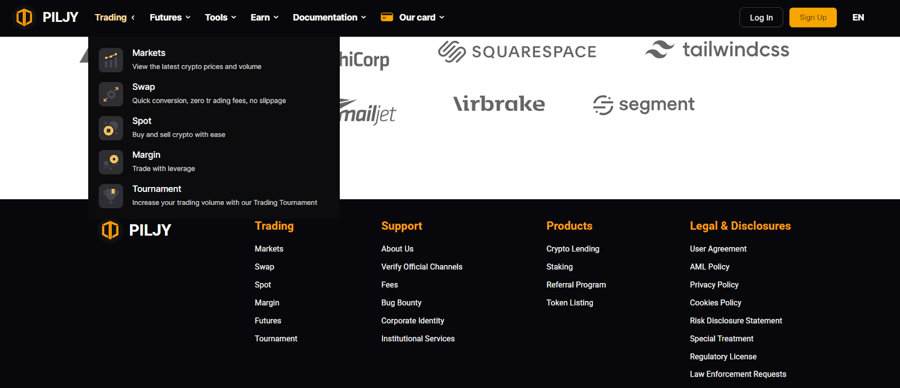Click the tailwindcss logo
This screenshot has height=388, width=900.
pyautogui.click(x=717, y=49)
